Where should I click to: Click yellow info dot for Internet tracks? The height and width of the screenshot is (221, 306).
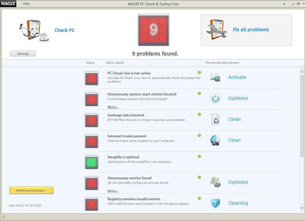click(199, 135)
